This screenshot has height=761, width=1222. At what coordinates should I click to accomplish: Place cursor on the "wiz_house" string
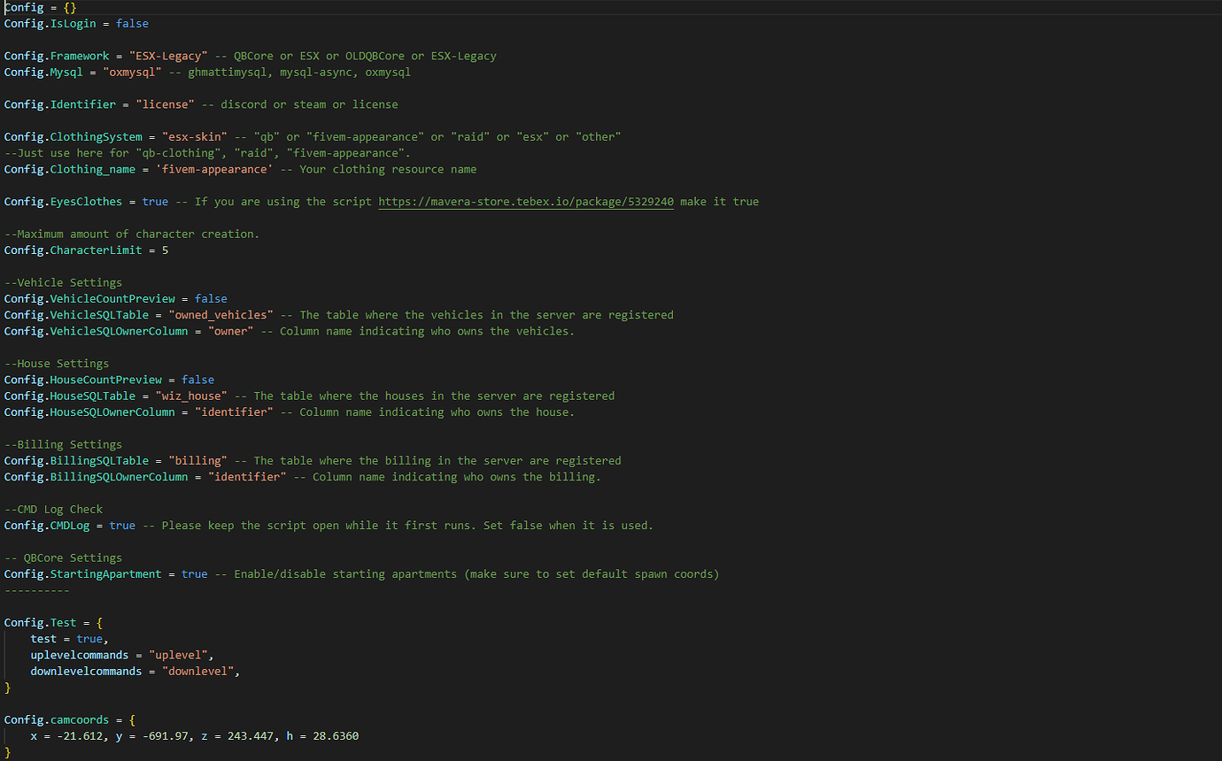coord(191,396)
